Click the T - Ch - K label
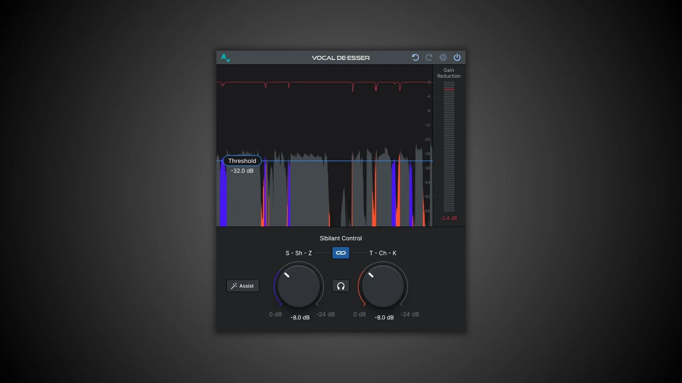The height and width of the screenshot is (383, 682). pos(383,253)
